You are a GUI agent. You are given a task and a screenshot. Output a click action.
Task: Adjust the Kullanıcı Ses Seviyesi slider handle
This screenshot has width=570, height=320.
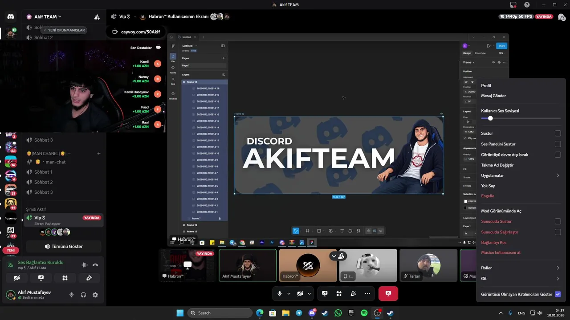(490, 118)
